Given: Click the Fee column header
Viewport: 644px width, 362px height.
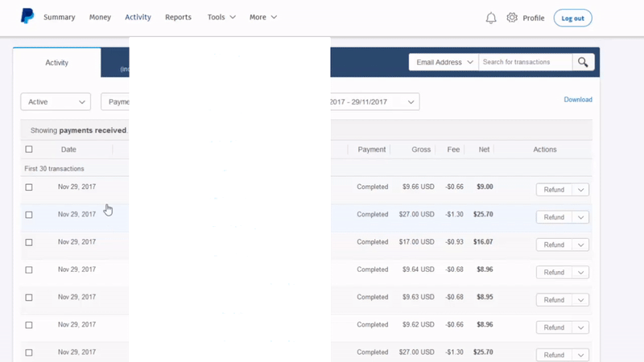Looking at the screenshot, I should point(453,150).
